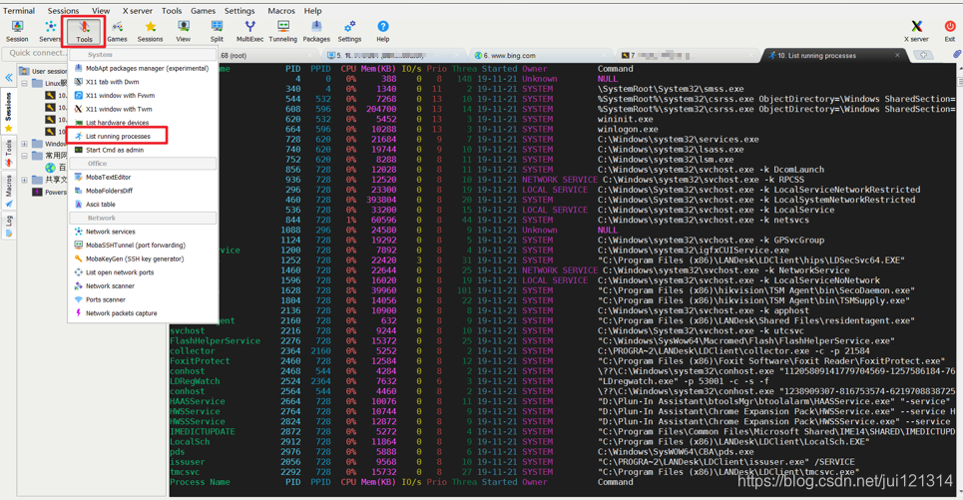
Task: Collapse the sidebar with double-chevron icon
Action: pos(9,78)
